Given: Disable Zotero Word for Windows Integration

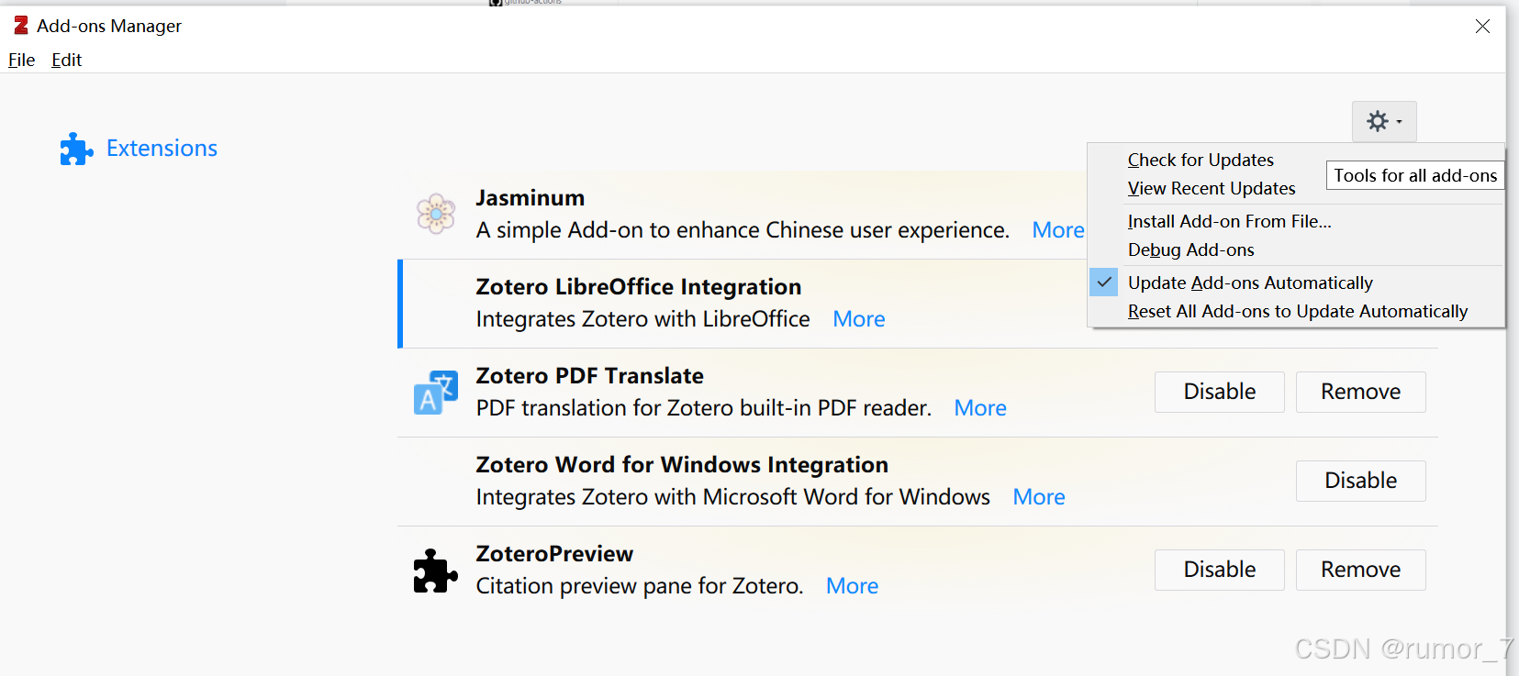Looking at the screenshot, I should tap(1360, 481).
